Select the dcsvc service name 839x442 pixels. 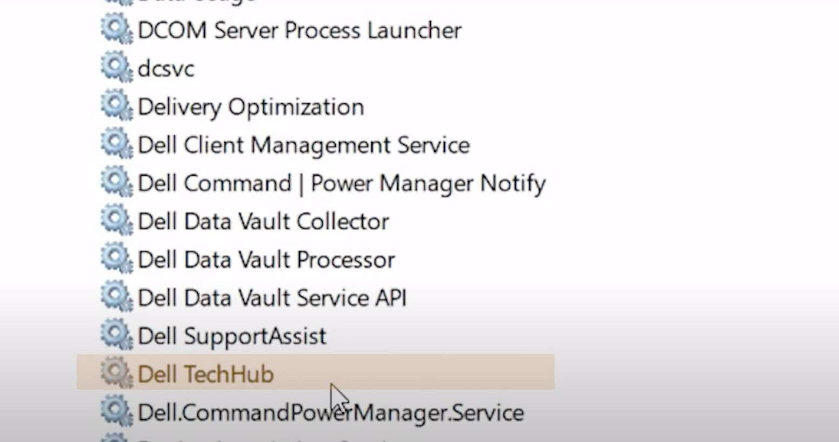tap(166, 69)
